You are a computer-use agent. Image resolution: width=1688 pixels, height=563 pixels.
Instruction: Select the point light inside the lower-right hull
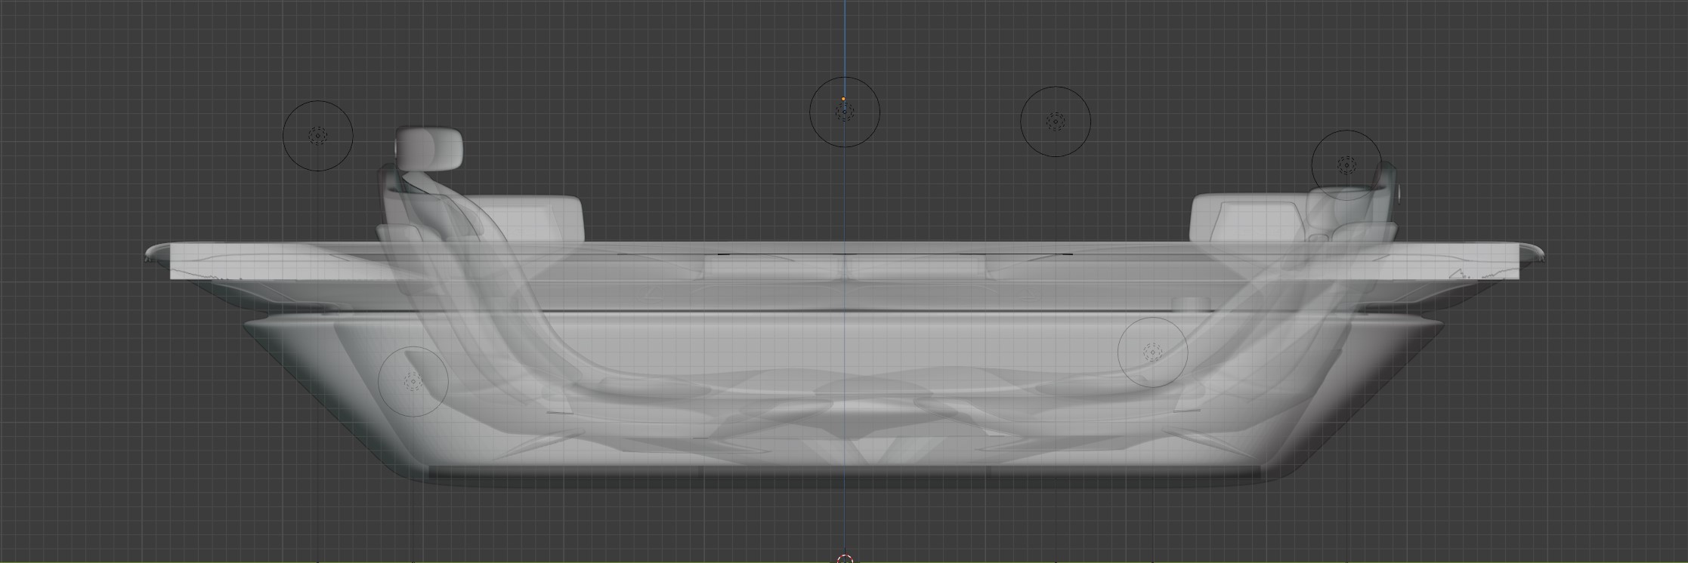tap(1152, 352)
